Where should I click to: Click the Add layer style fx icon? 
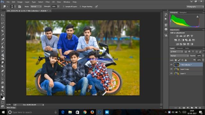180,108
